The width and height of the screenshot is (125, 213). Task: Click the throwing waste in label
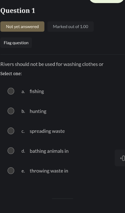pos(49,171)
